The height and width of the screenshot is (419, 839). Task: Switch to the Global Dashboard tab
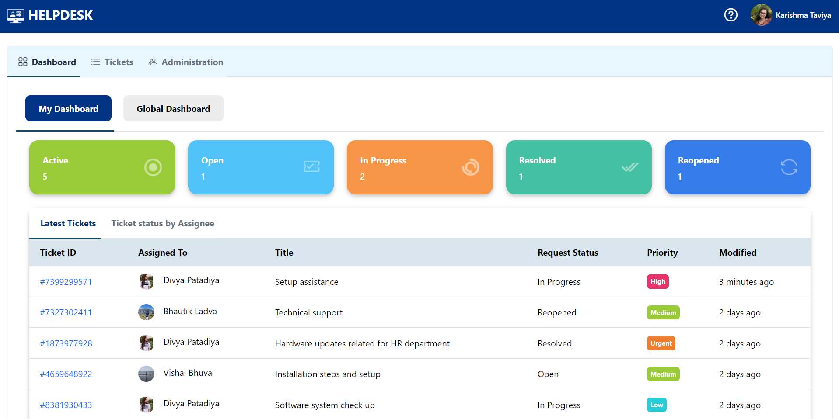tap(173, 108)
